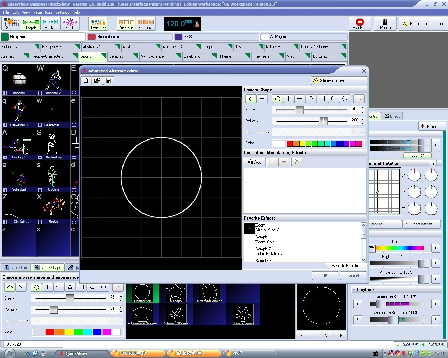Image resolution: width=448 pixels, height=358 pixels.
Task: Open file using the folder icon in editor
Action: coord(97,80)
